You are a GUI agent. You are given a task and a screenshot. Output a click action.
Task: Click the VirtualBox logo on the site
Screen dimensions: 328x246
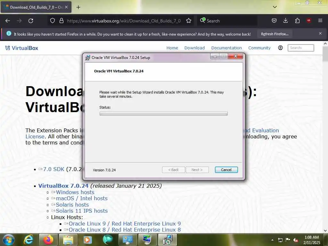(x=21, y=48)
